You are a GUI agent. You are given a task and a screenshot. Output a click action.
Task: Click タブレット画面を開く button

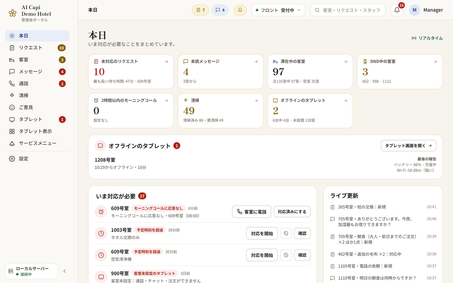409,146
